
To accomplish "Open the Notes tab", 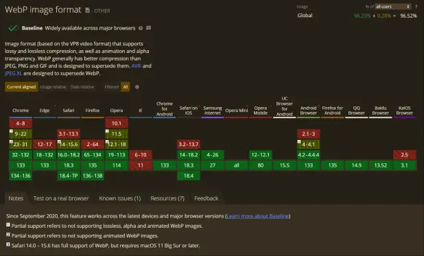I will (x=16, y=198).
